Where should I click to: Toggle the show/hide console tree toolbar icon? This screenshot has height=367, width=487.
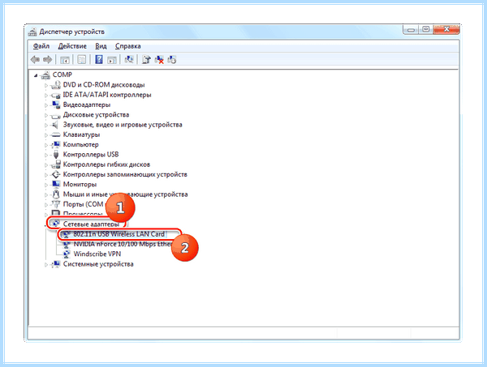[65, 59]
